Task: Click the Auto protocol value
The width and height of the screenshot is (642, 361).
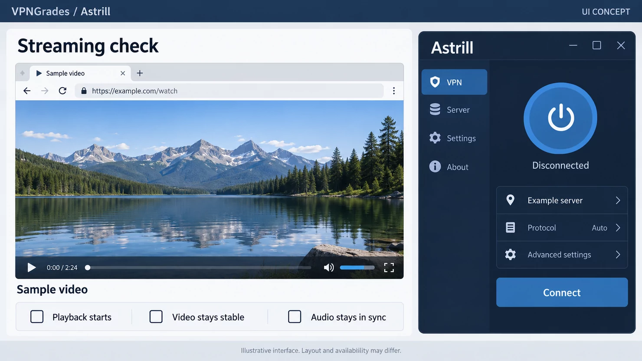Action: 599,228
